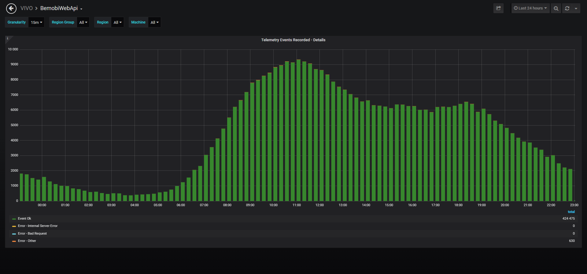Click the blue Bad Request color swatch

pos(14,234)
